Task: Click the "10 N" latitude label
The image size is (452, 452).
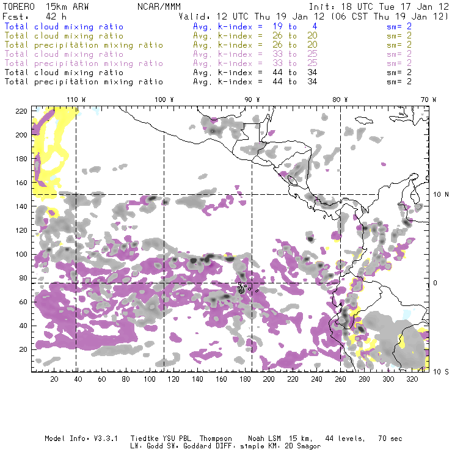Action: (x=441, y=195)
